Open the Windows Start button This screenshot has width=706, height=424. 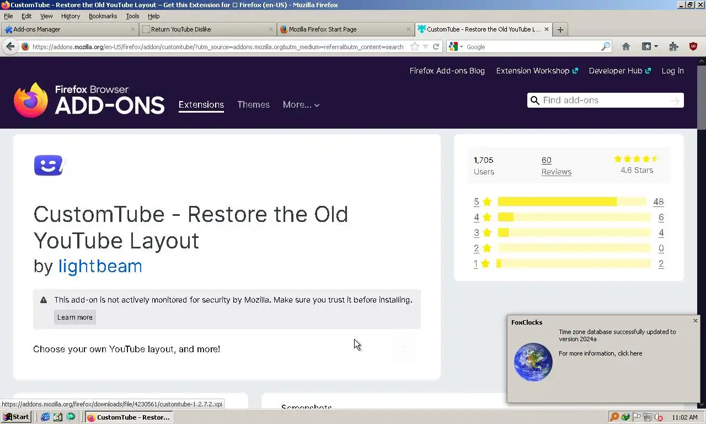[15, 417]
